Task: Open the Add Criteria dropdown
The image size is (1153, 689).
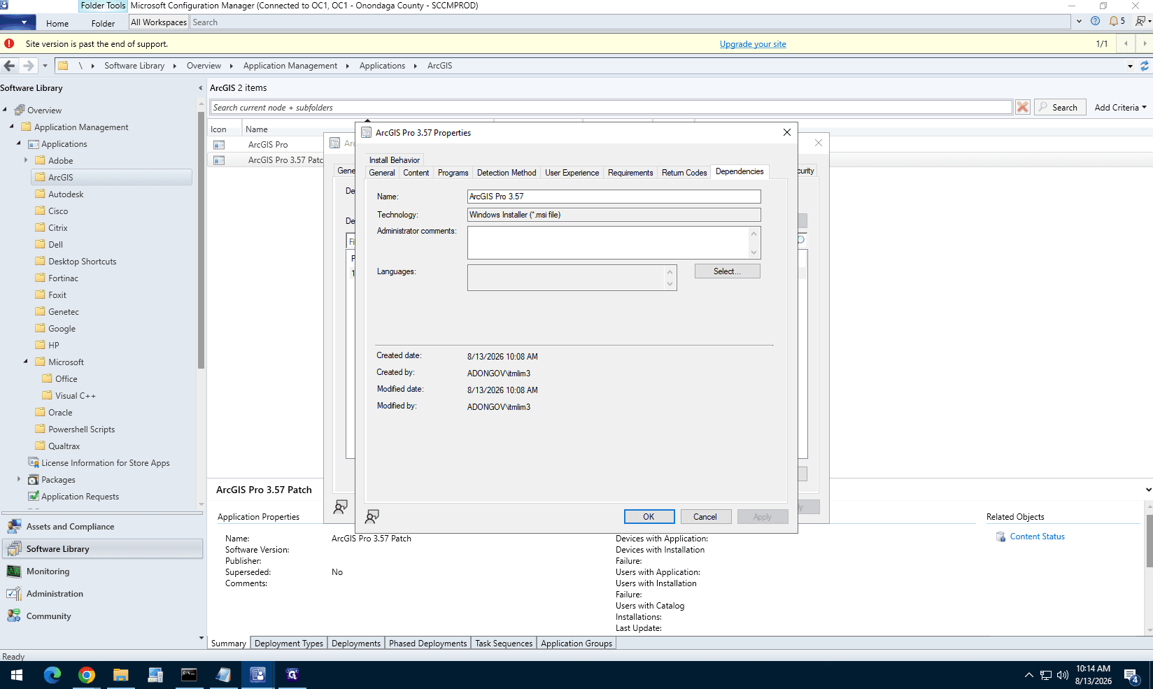Action: pos(1120,107)
